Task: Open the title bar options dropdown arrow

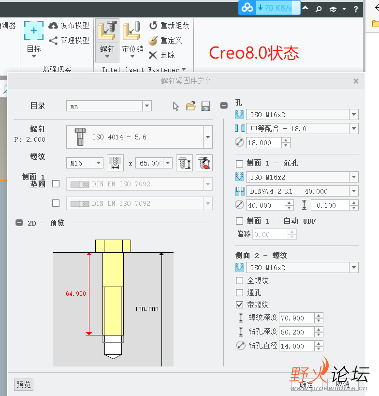Action: click(344, 9)
